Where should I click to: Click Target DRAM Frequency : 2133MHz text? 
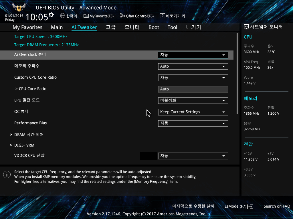point(46,45)
